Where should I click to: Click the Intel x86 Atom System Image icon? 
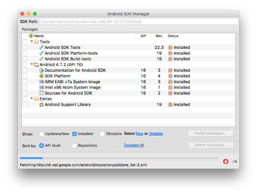pos(41,87)
